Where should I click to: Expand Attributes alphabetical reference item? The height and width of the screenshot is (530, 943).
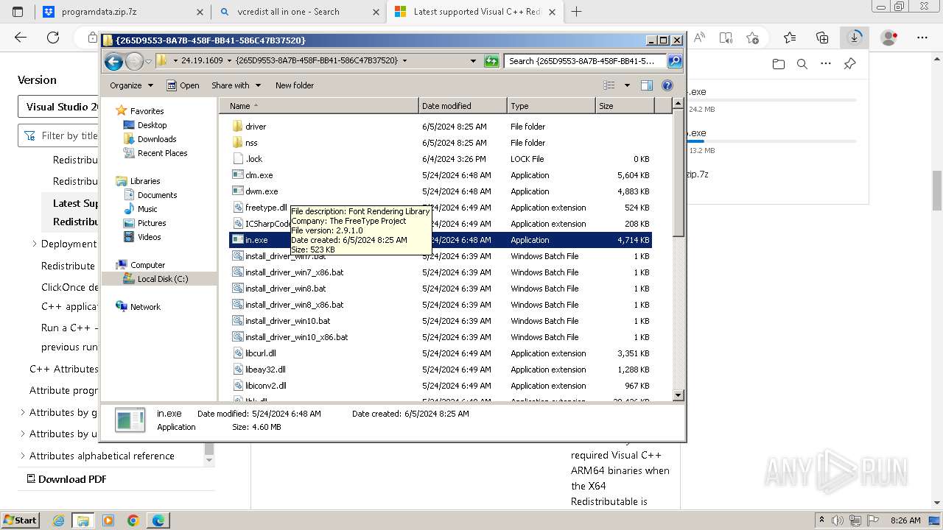(x=22, y=456)
